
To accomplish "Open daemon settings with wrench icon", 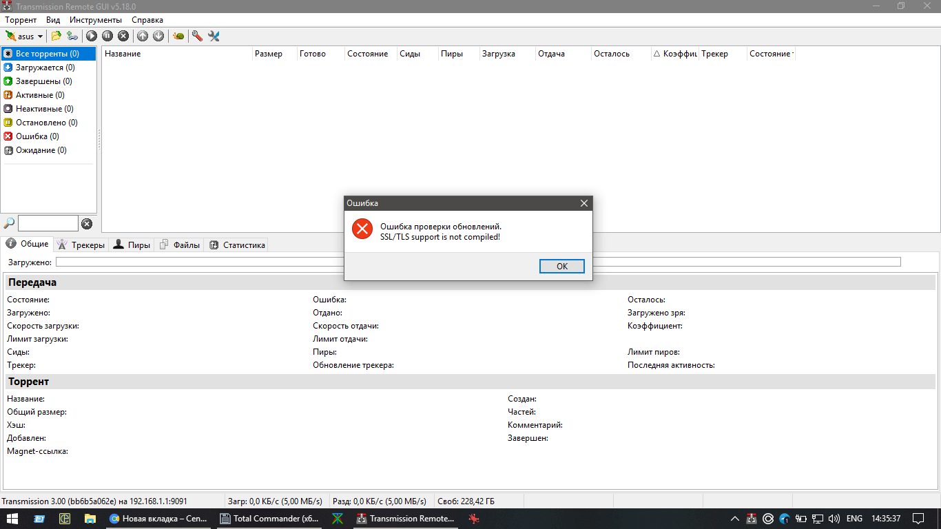I will tap(196, 36).
